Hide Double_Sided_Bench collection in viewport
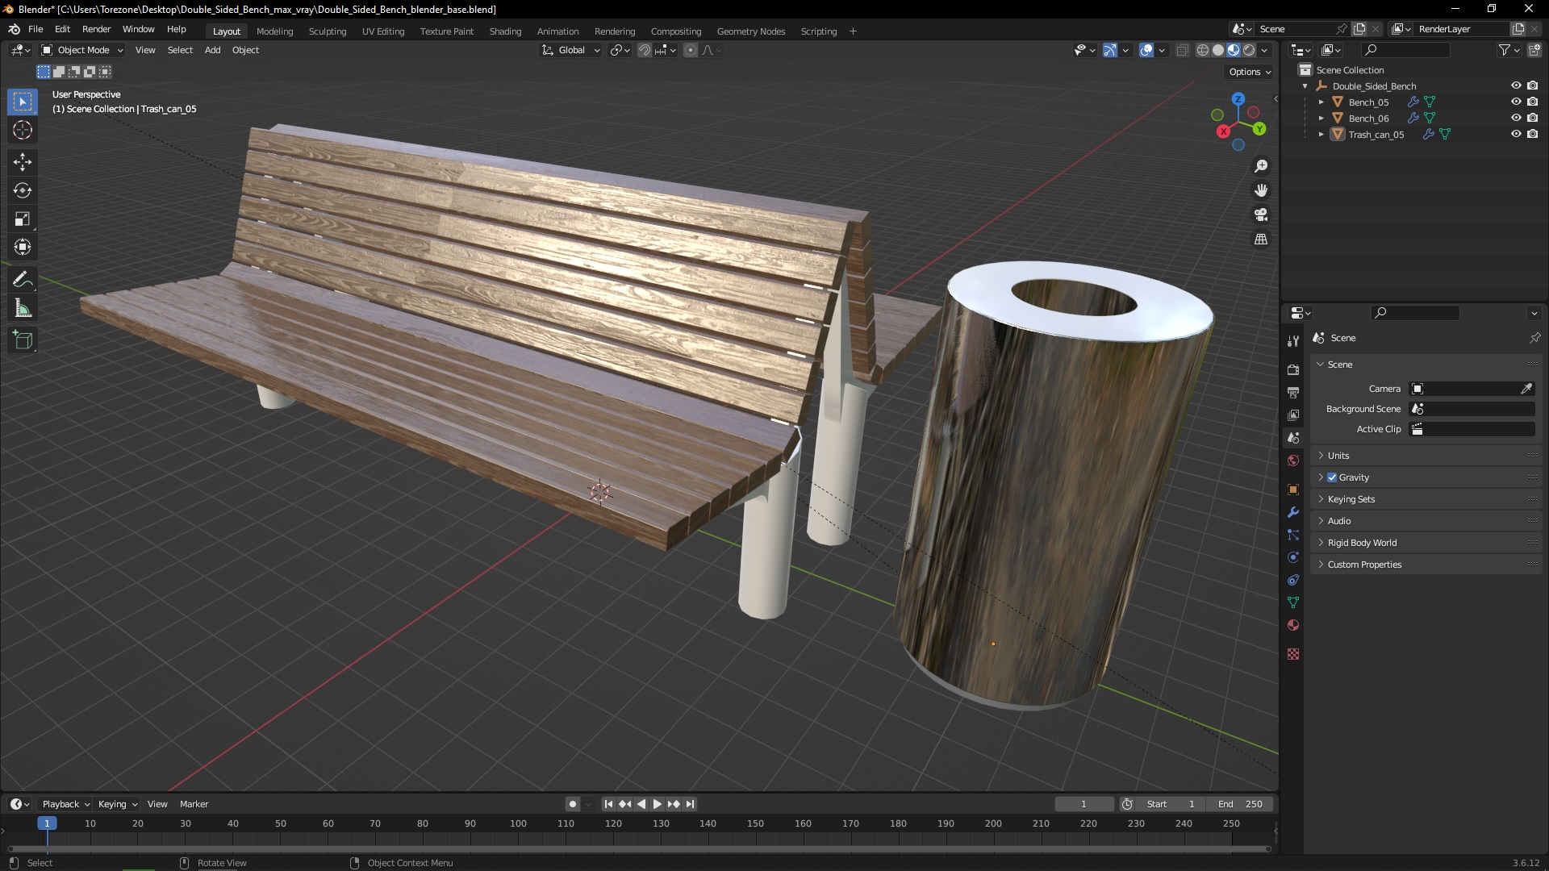Screen dimensions: 1549x871 pos(1516,85)
